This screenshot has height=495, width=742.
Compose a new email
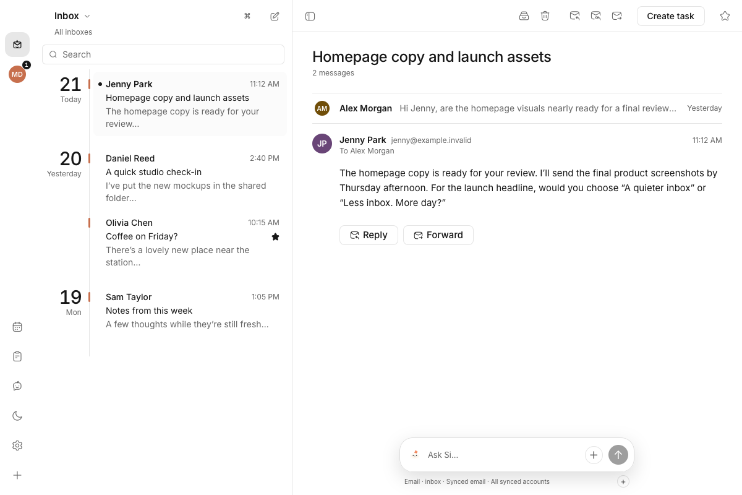pos(275,16)
